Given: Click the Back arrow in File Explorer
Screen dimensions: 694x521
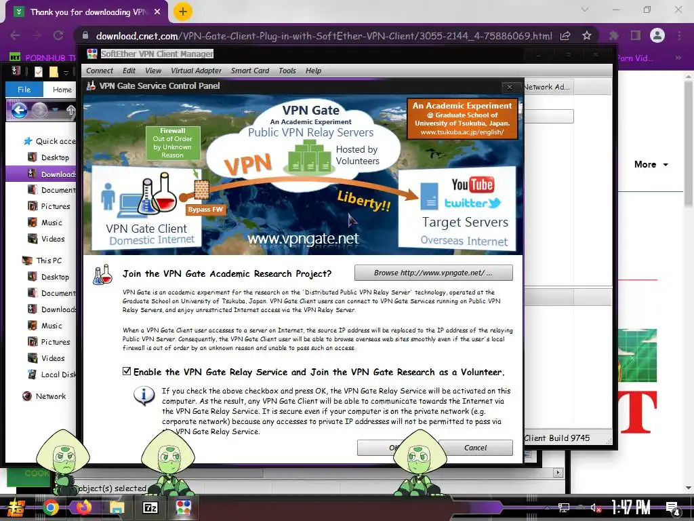Looking at the screenshot, I should click(x=19, y=110).
